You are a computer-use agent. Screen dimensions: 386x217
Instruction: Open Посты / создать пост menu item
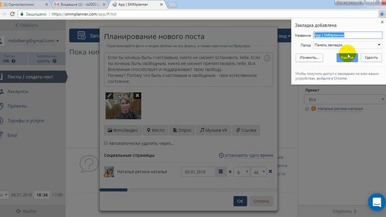coord(33,77)
